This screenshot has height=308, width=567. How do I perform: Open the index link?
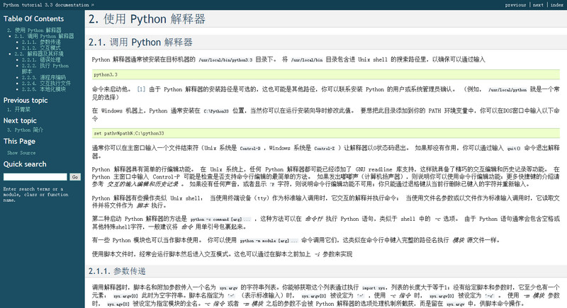click(557, 5)
